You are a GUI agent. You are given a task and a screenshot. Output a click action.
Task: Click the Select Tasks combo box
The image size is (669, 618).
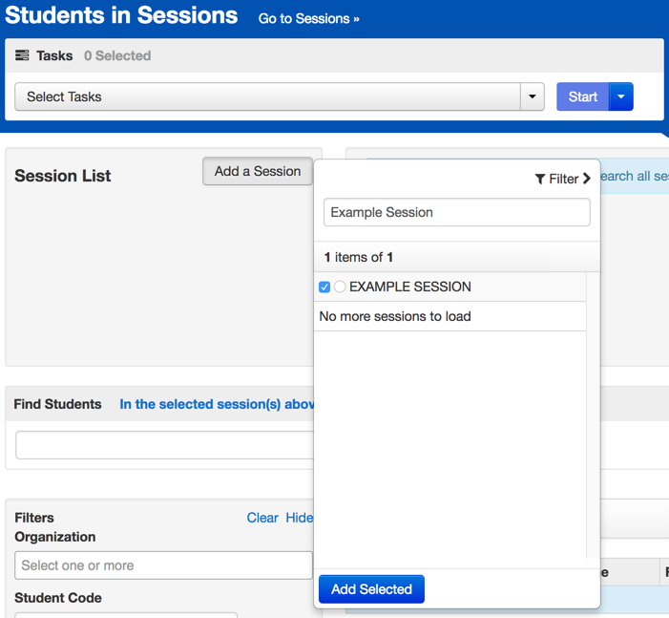[267, 96]
